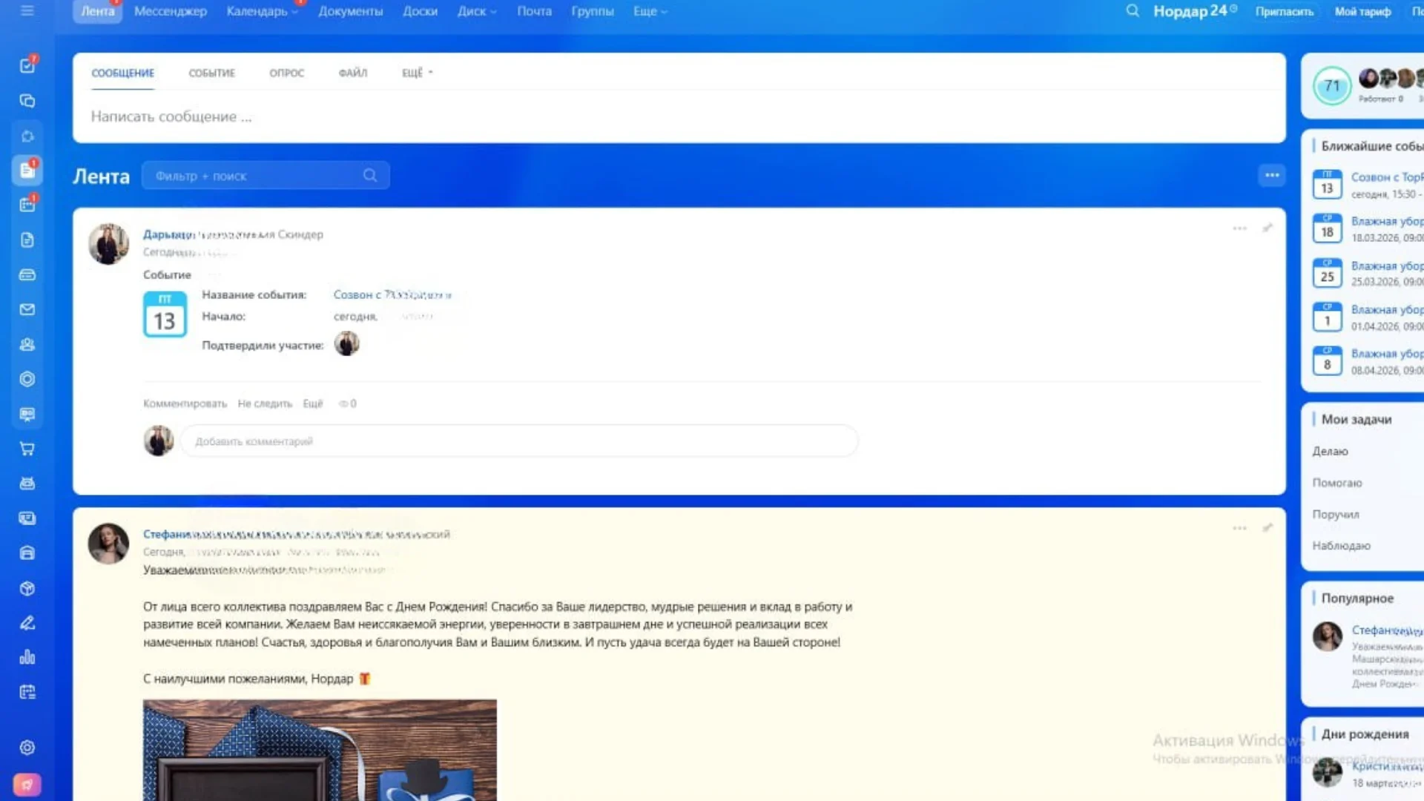Open the people/employees sidebar icon

27,344
